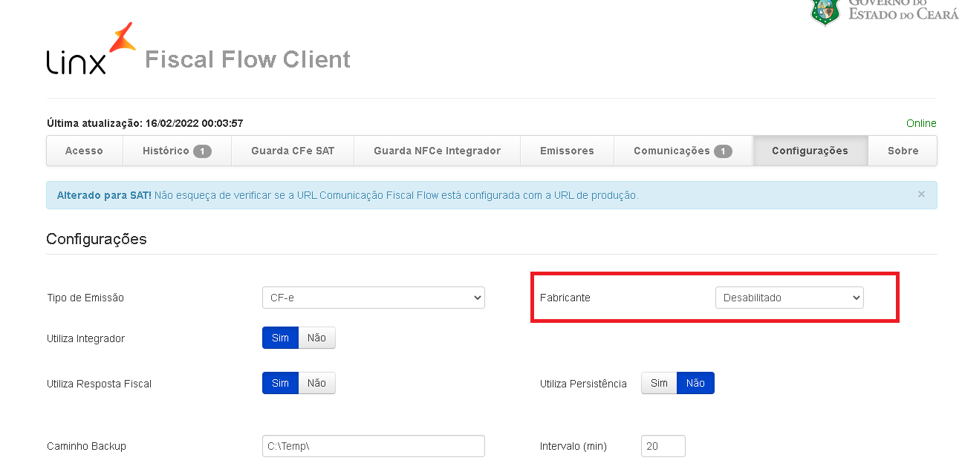Open the Emissores tab
Viewport: 962px width, 472px height.
pyautogui.click(x=567, y=151)
